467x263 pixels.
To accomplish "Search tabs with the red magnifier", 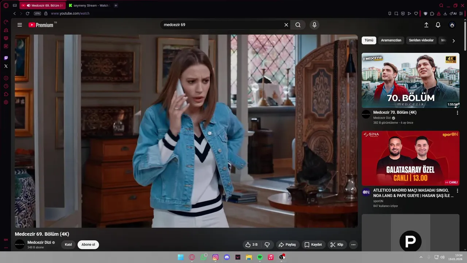I will [441, 5].
